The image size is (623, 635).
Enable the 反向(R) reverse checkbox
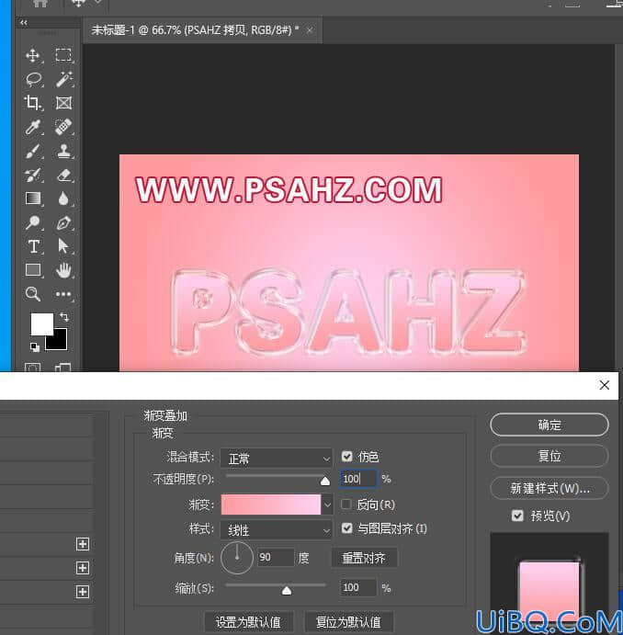click(x=346, y=505)
